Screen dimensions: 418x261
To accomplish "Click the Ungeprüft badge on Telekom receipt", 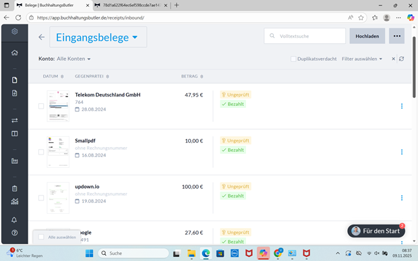I will 235,94.
